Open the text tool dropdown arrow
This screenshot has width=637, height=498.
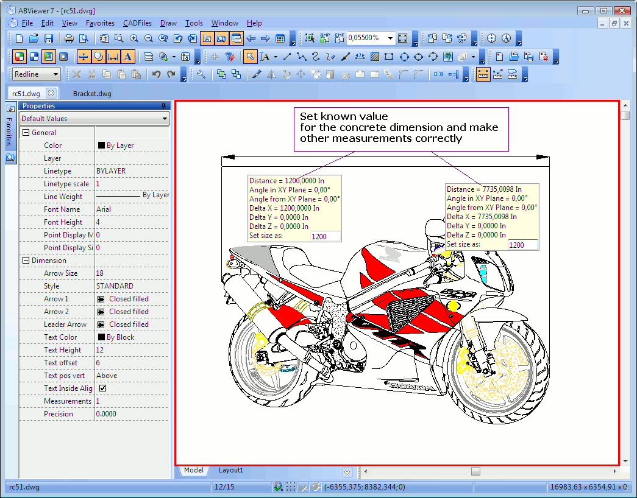276,57
